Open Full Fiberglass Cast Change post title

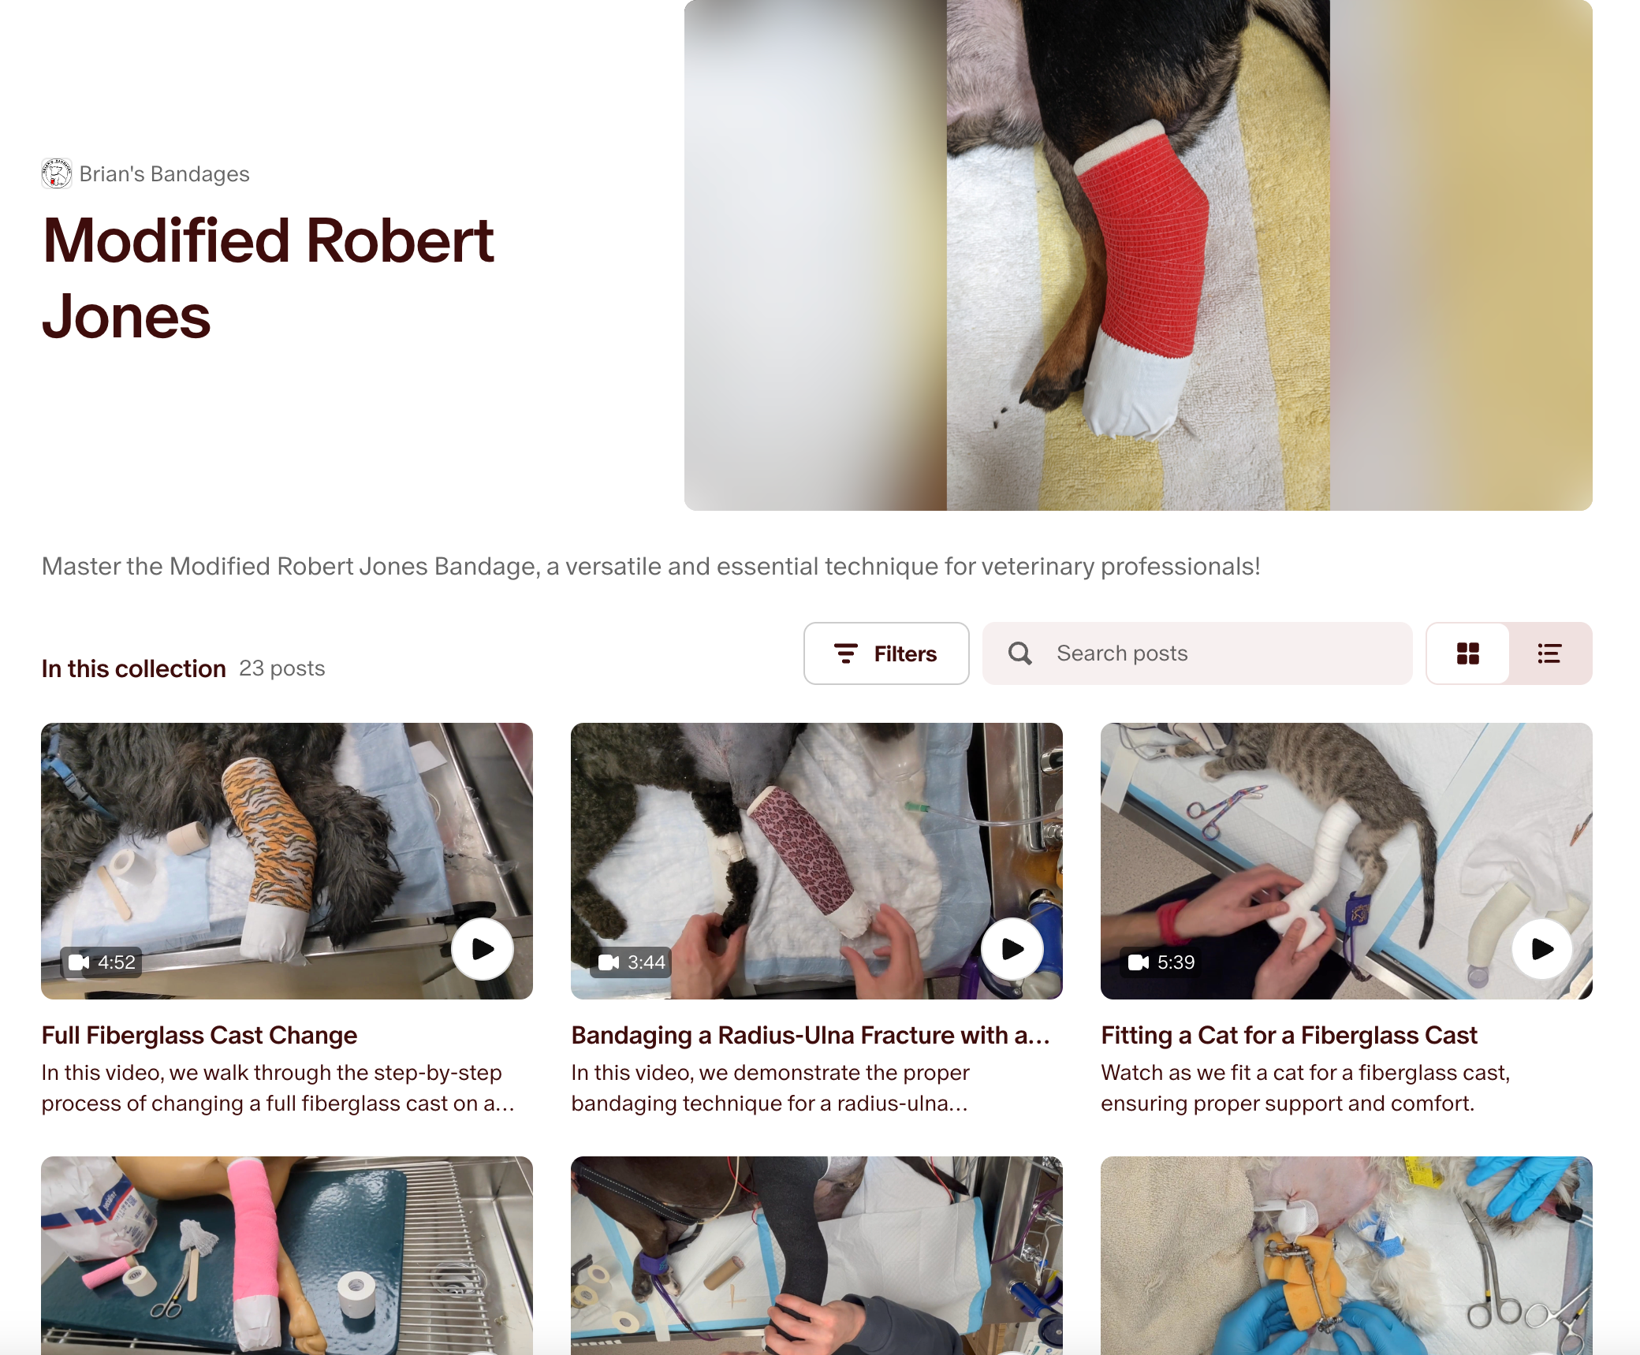(x=199, y=1035)
